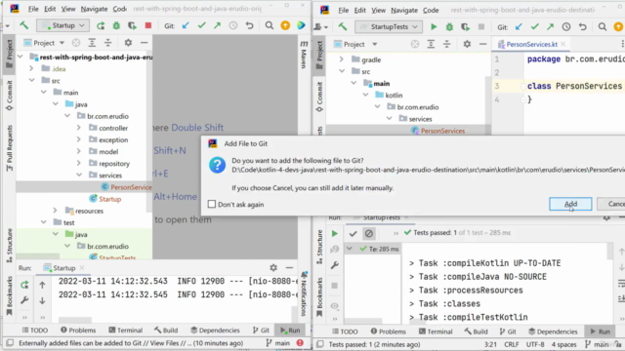Open File menu in left IntelliJ window
Screen dimensions: 625x351
33,9
